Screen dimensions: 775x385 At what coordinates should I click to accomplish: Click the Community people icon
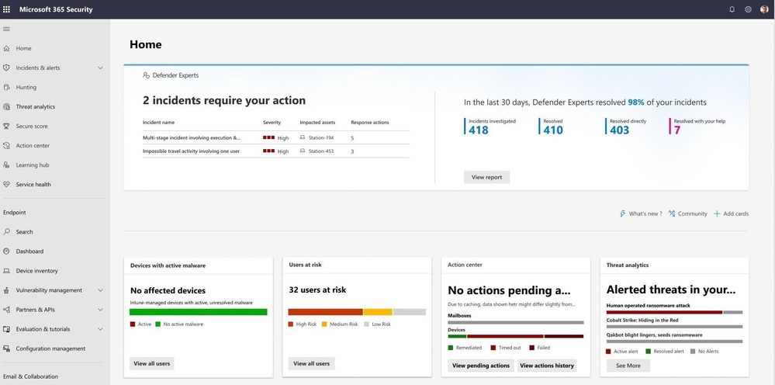pos(672,213)
